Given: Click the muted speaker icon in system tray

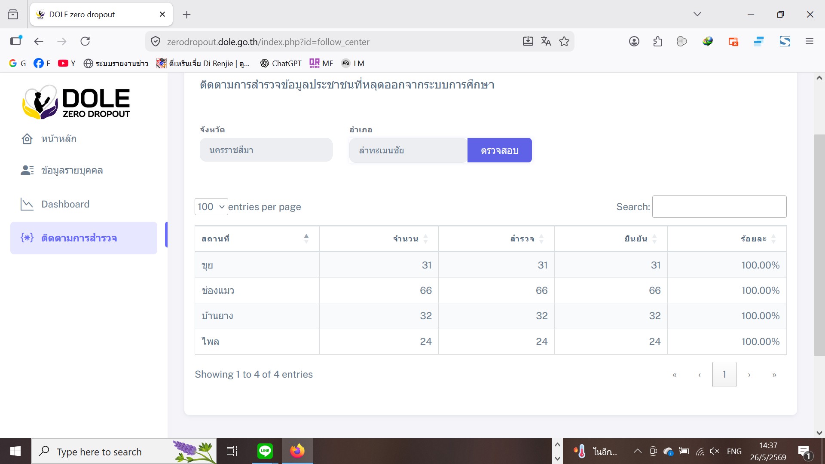Looking at the screenshot, I should (715, 451).
